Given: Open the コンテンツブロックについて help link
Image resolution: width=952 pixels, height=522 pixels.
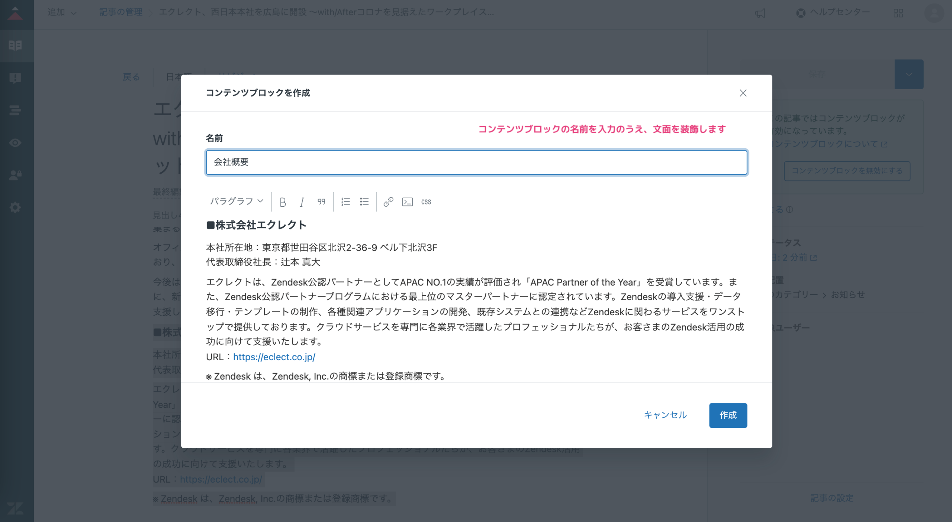Looking at the screenshot, I should (830, 144).
